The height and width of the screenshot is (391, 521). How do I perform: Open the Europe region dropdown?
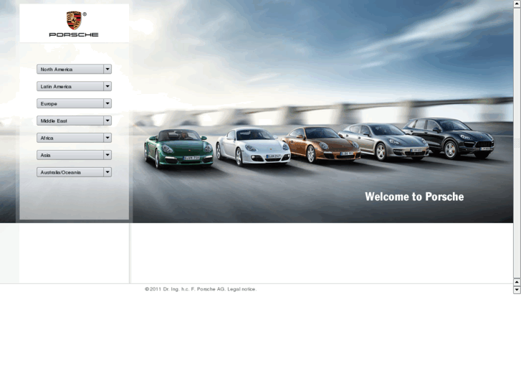click(x=74, y=103)
